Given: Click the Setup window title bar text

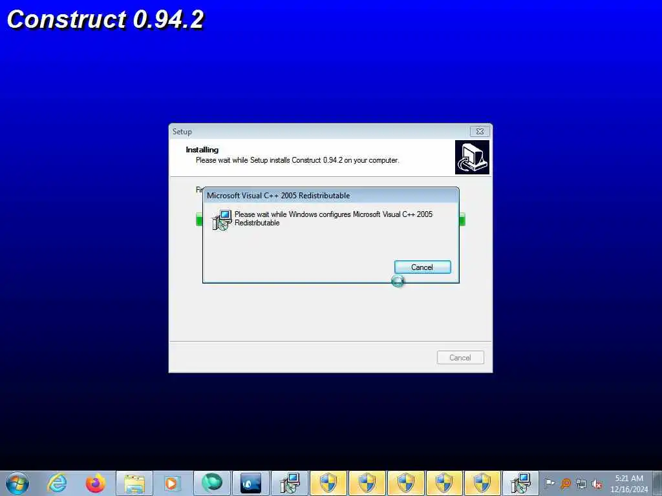Looking at the screenshot, I should 182,132.
